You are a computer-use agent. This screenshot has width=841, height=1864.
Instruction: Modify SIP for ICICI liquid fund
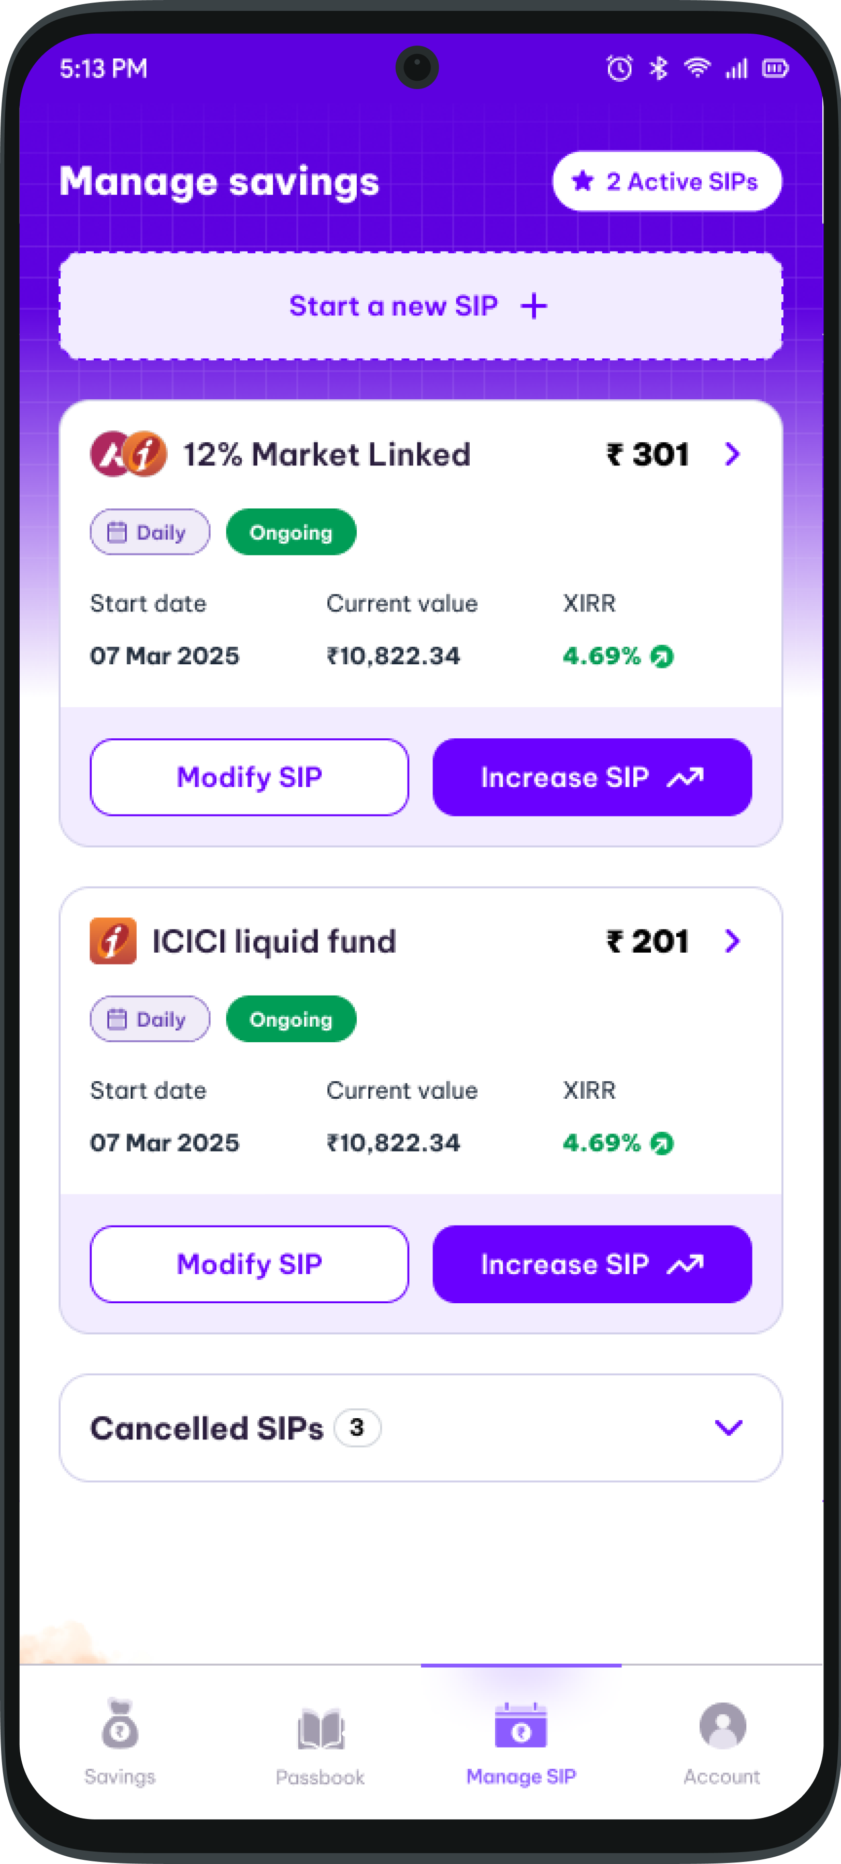249,1263
